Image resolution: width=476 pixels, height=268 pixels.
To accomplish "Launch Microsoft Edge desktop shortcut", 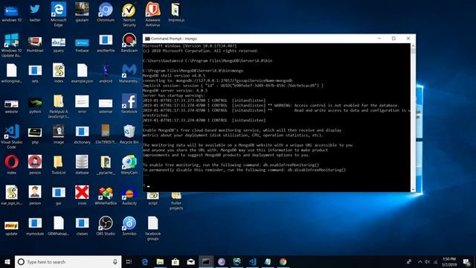I will click(x=58, y=14).
